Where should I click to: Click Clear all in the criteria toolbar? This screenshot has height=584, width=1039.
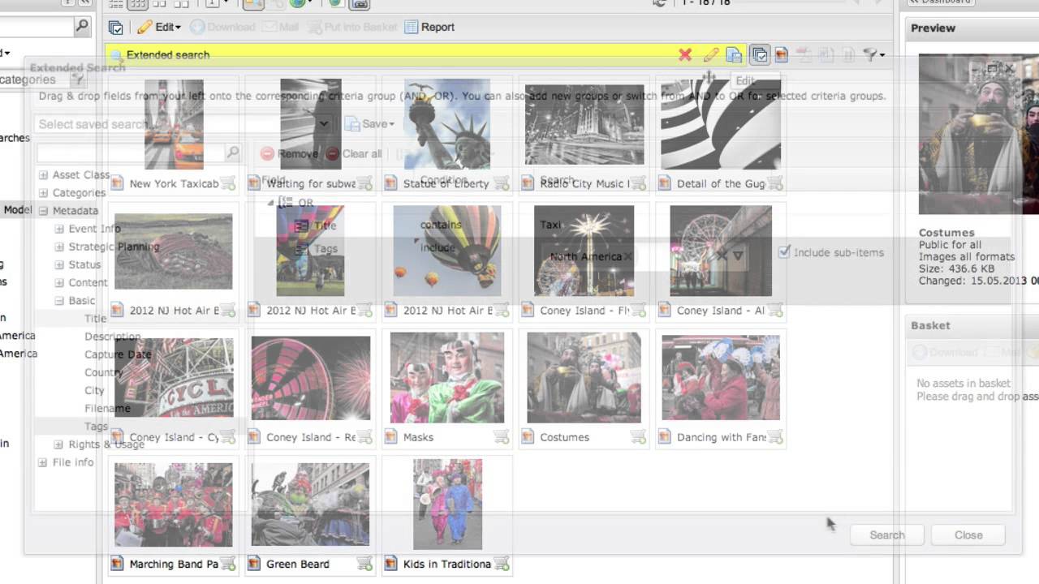354,153
